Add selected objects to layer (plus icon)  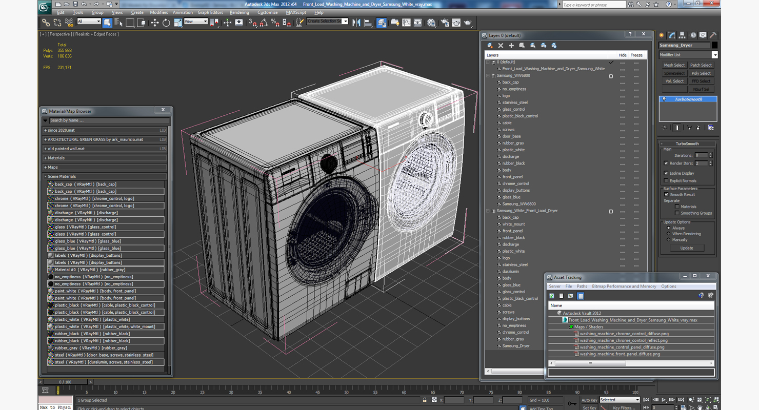point(511,46)
